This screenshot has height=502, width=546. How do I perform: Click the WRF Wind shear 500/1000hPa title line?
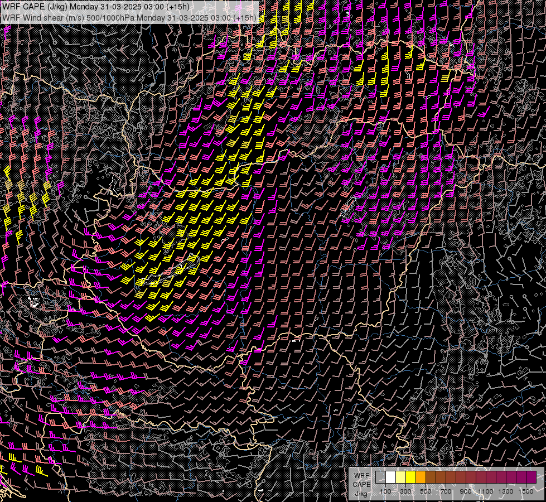click(x=129, y=17)
